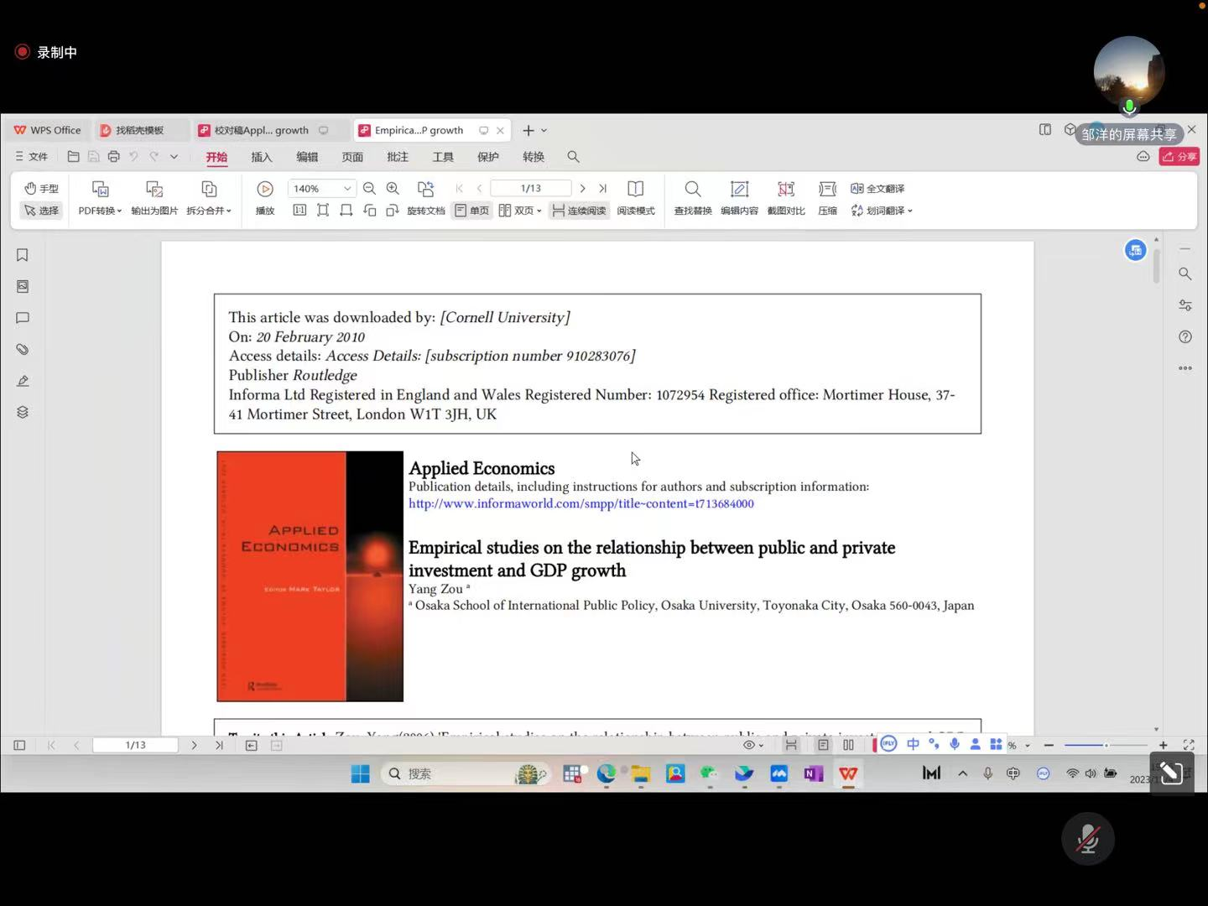Select the Hand (手型) tool

41,188
